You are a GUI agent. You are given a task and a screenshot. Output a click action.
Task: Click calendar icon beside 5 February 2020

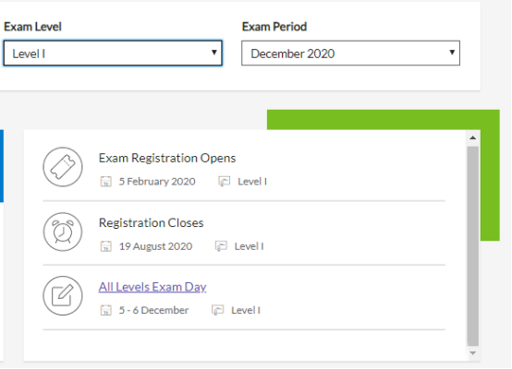tap(105, 181)
